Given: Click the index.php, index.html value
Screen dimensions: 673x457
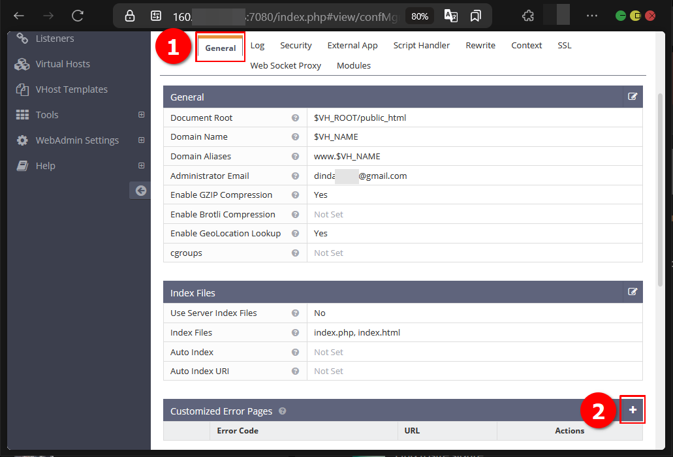Looking at the screenshot, I should click(356, 332).
